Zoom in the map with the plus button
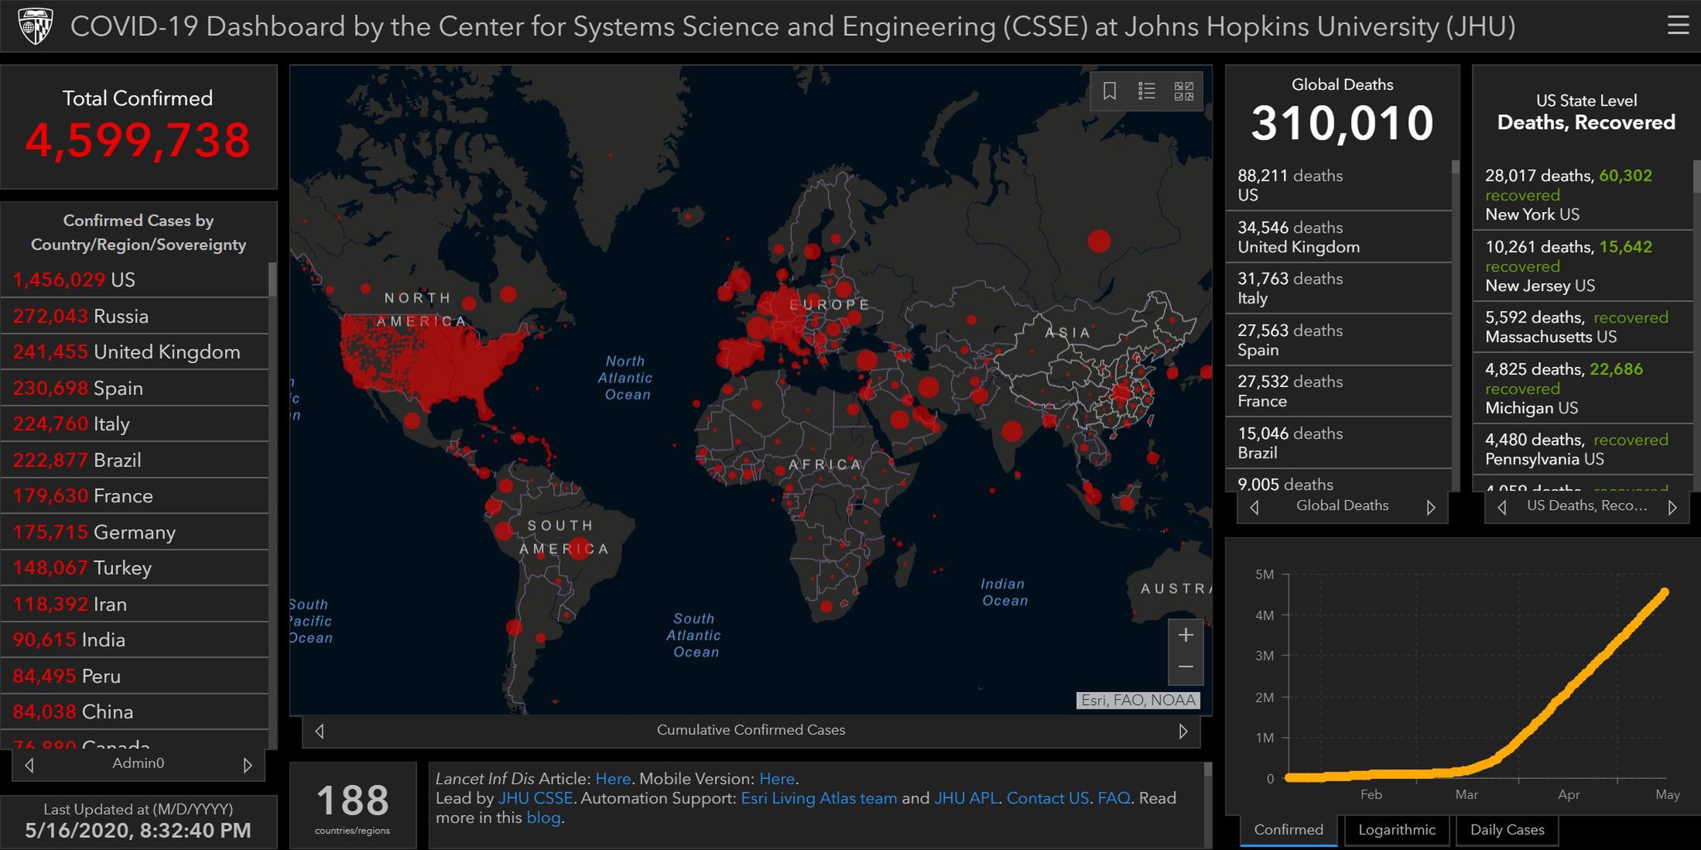The image size is (1701, 850). [1185, 636]
